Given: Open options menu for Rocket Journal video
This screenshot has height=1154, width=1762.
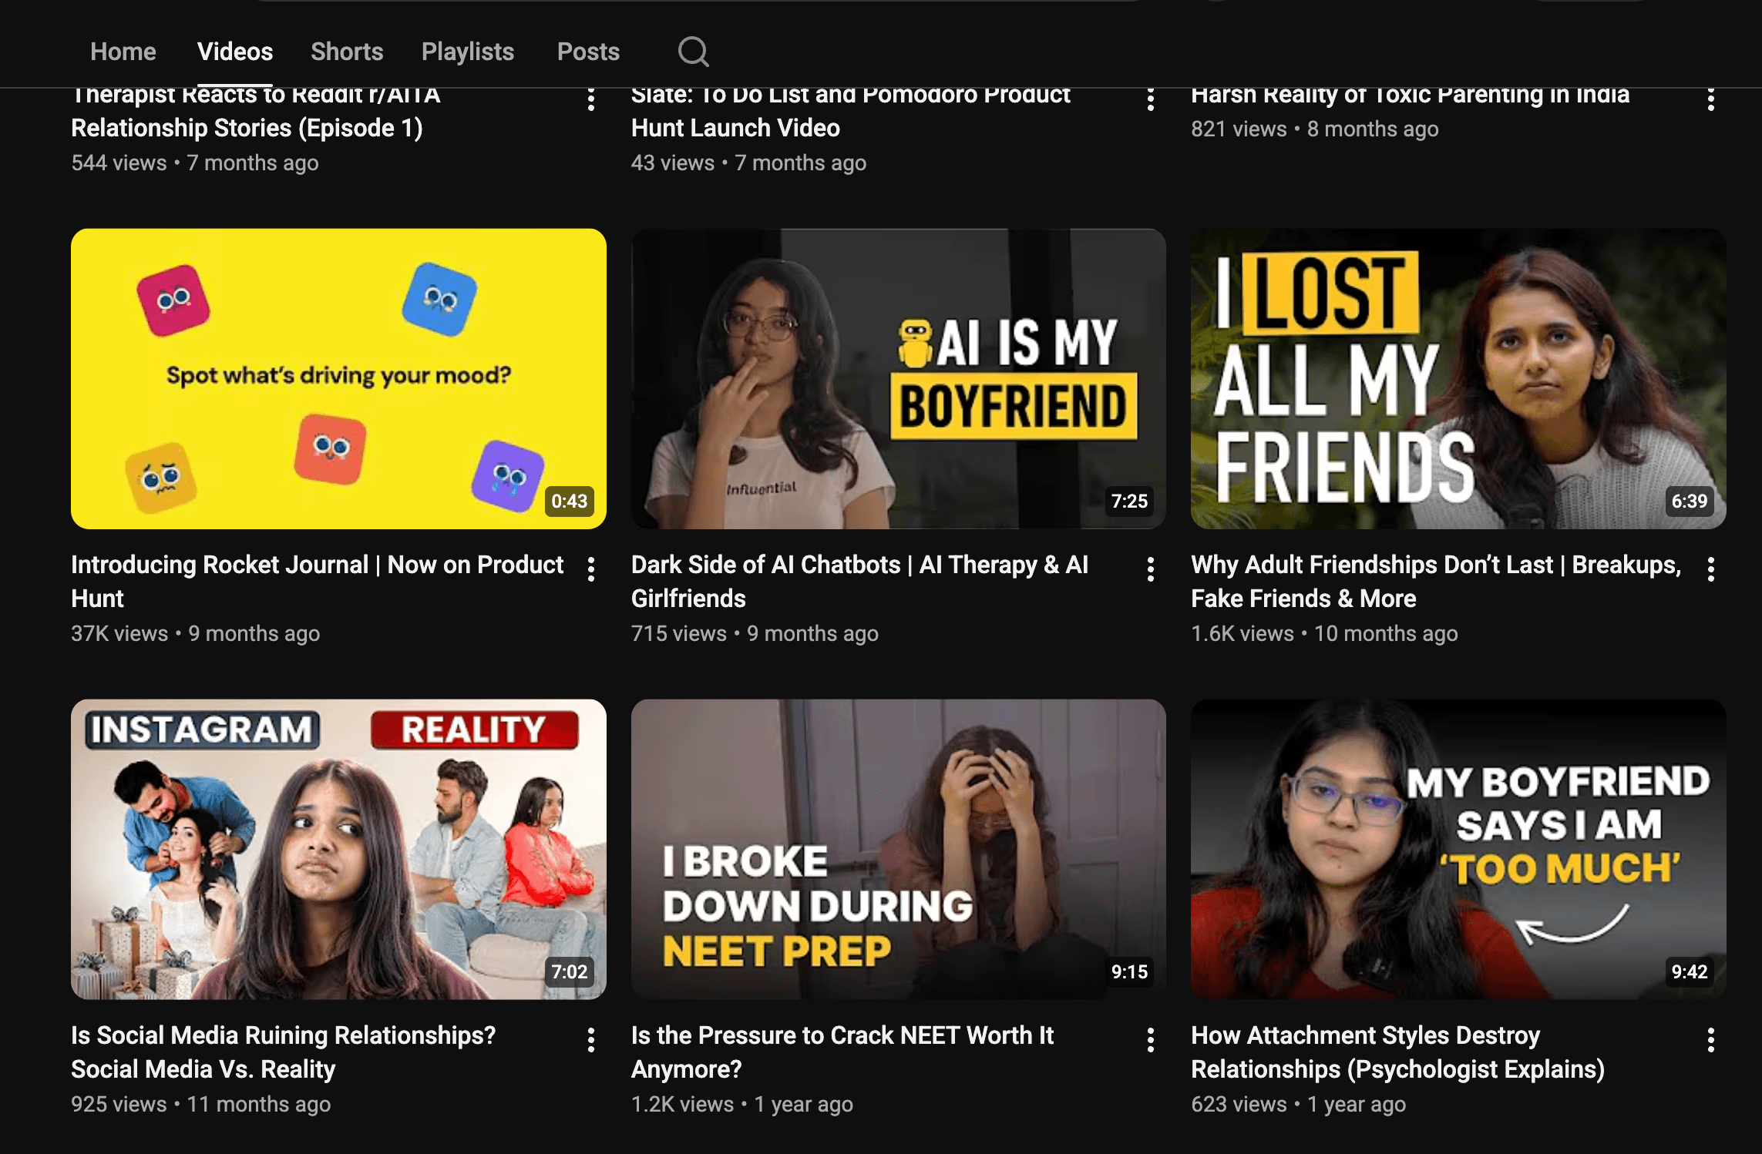Looking at the screenshot, I should [591, 569].
